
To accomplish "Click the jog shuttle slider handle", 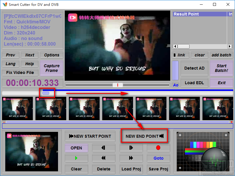I will click(x=118, y=85).
